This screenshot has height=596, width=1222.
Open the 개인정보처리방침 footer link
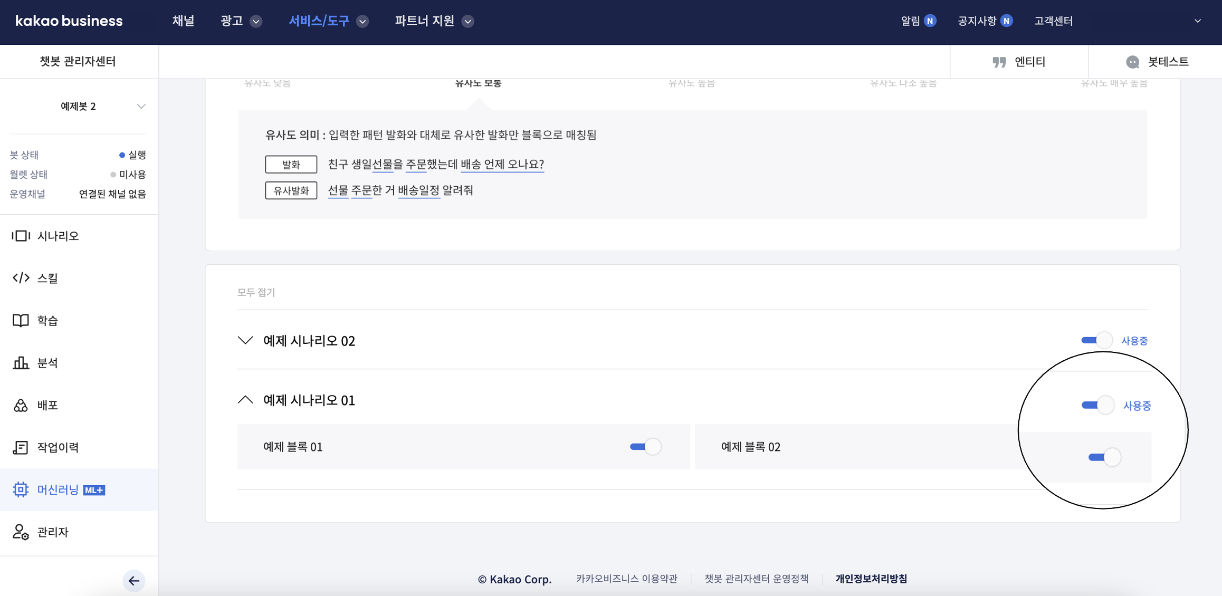(871, 579)
